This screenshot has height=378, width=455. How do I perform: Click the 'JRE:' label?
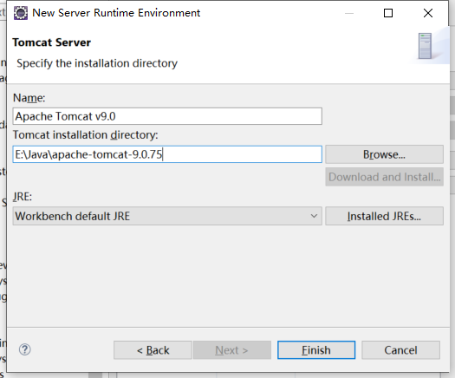pyautogui.click(x=23, y=197)
